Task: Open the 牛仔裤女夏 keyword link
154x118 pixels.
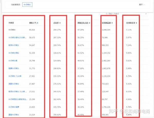Action: point(13,61)
